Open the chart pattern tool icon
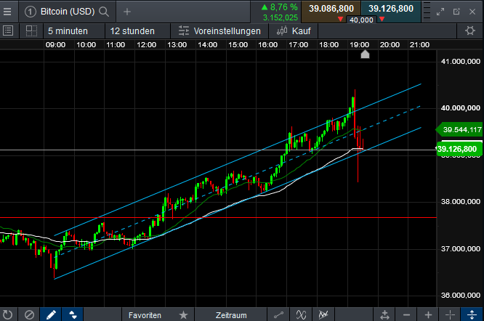Image resolution: width=484 pixels, height=321 pixels. click(323, 315)
